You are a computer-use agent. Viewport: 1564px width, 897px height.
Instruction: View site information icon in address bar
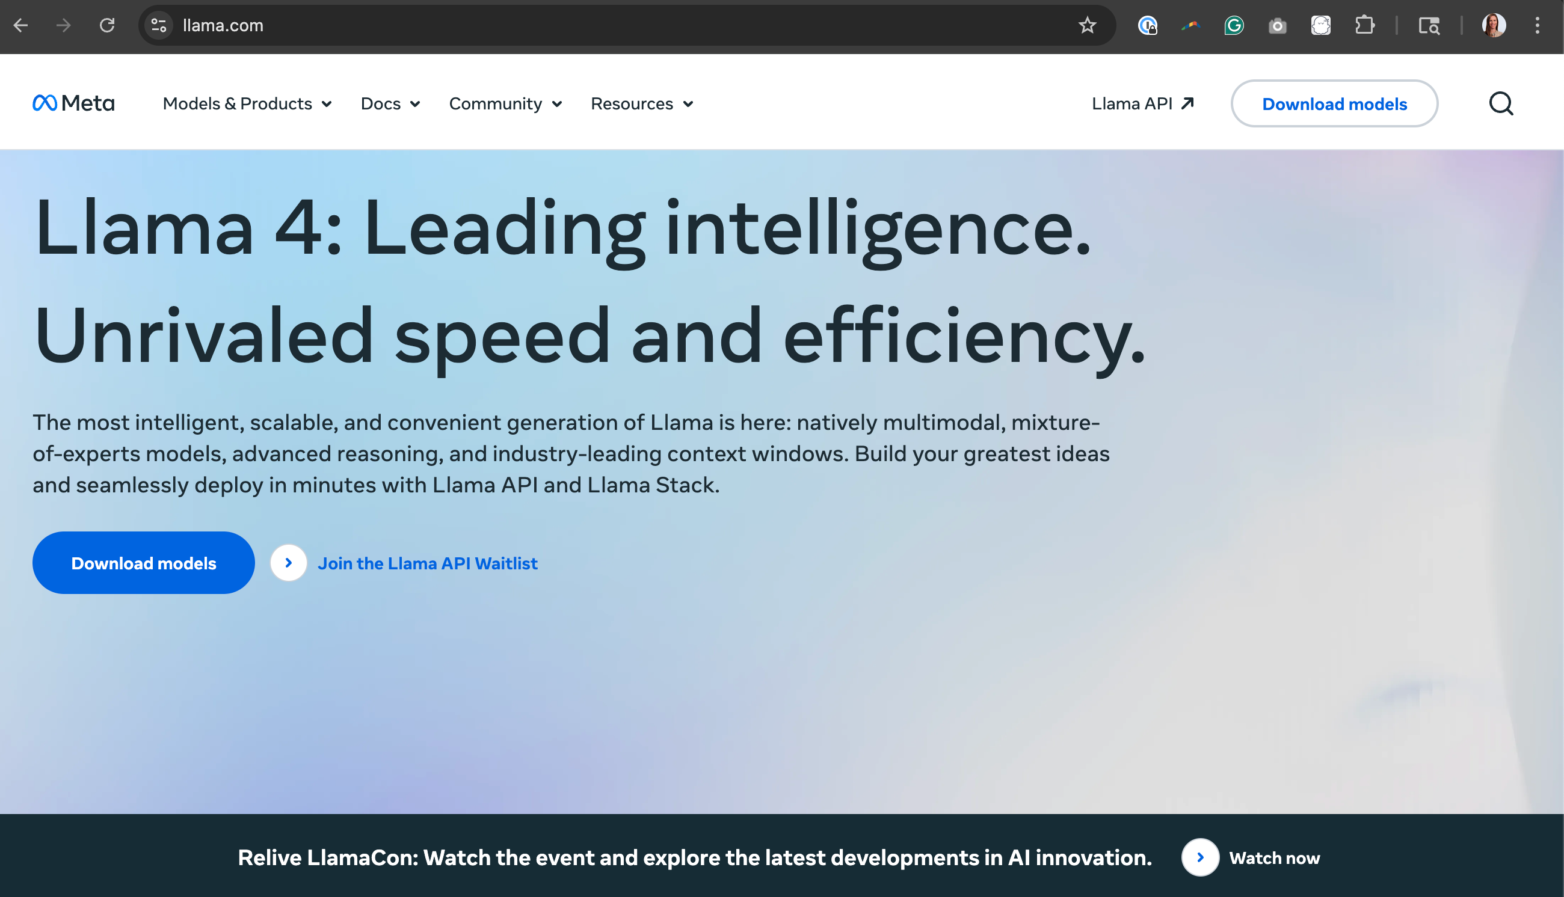pyautogui.click(x=159, y=25)
